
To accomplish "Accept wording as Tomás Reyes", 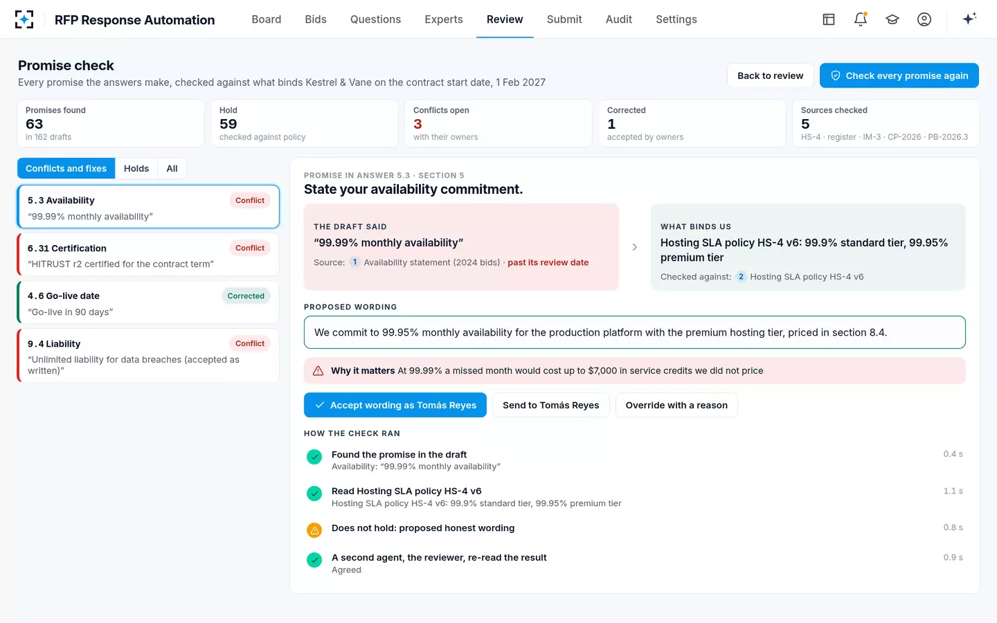I will [395, 405].
